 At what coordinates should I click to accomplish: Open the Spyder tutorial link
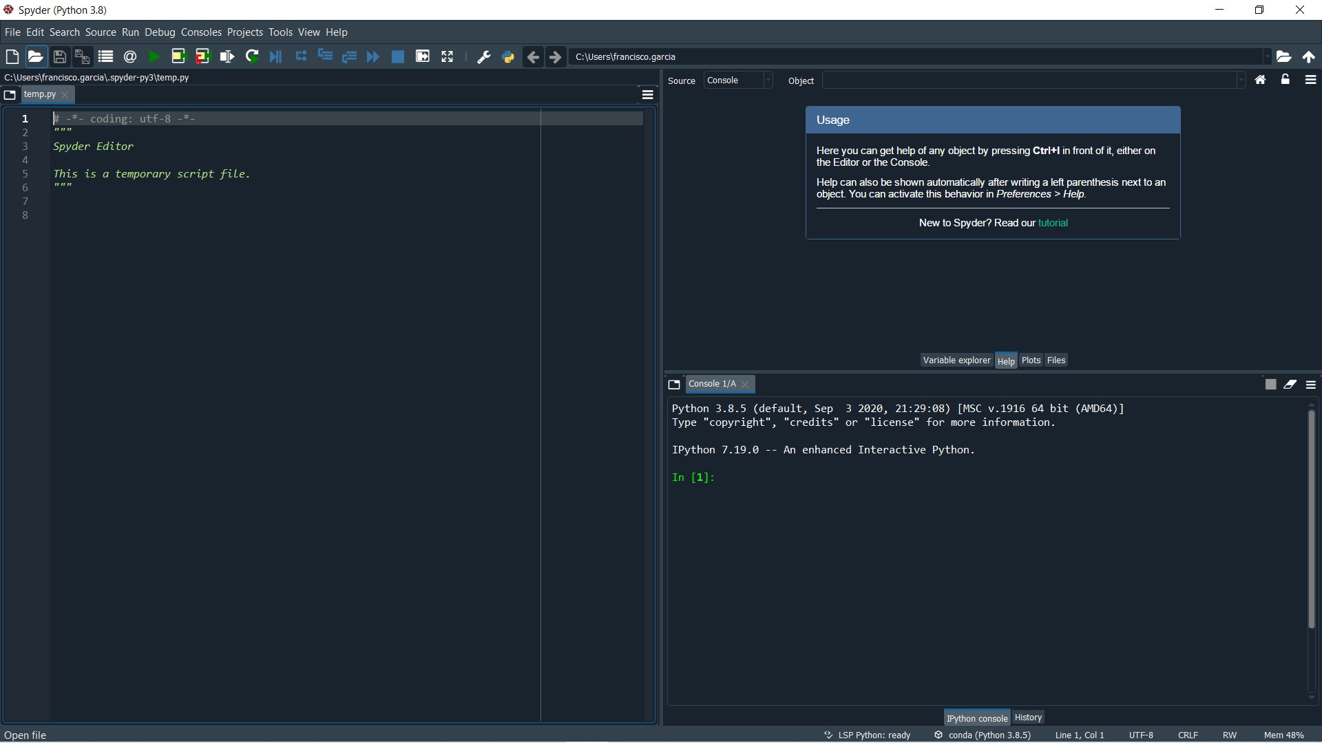tap(1053, 222)
